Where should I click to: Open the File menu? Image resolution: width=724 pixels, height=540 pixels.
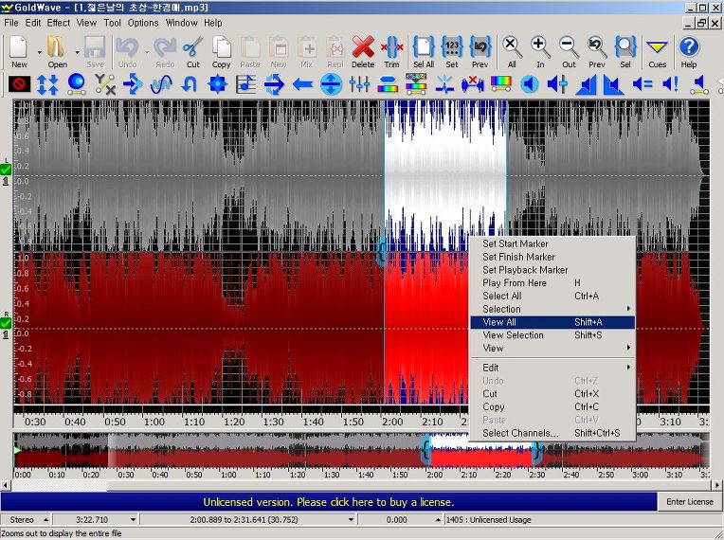(11, 23)
